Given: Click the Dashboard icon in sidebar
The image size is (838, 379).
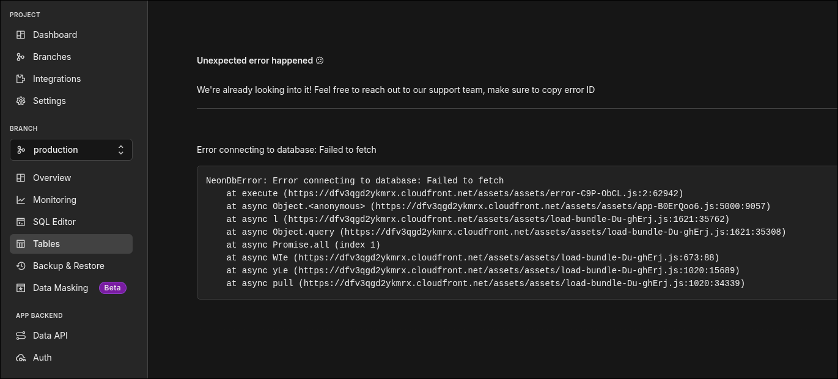Looking at the screenshot, I should click(21, 35).
